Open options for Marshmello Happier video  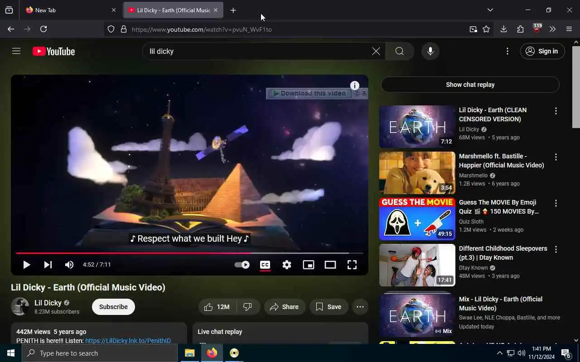tap(556, 157)
